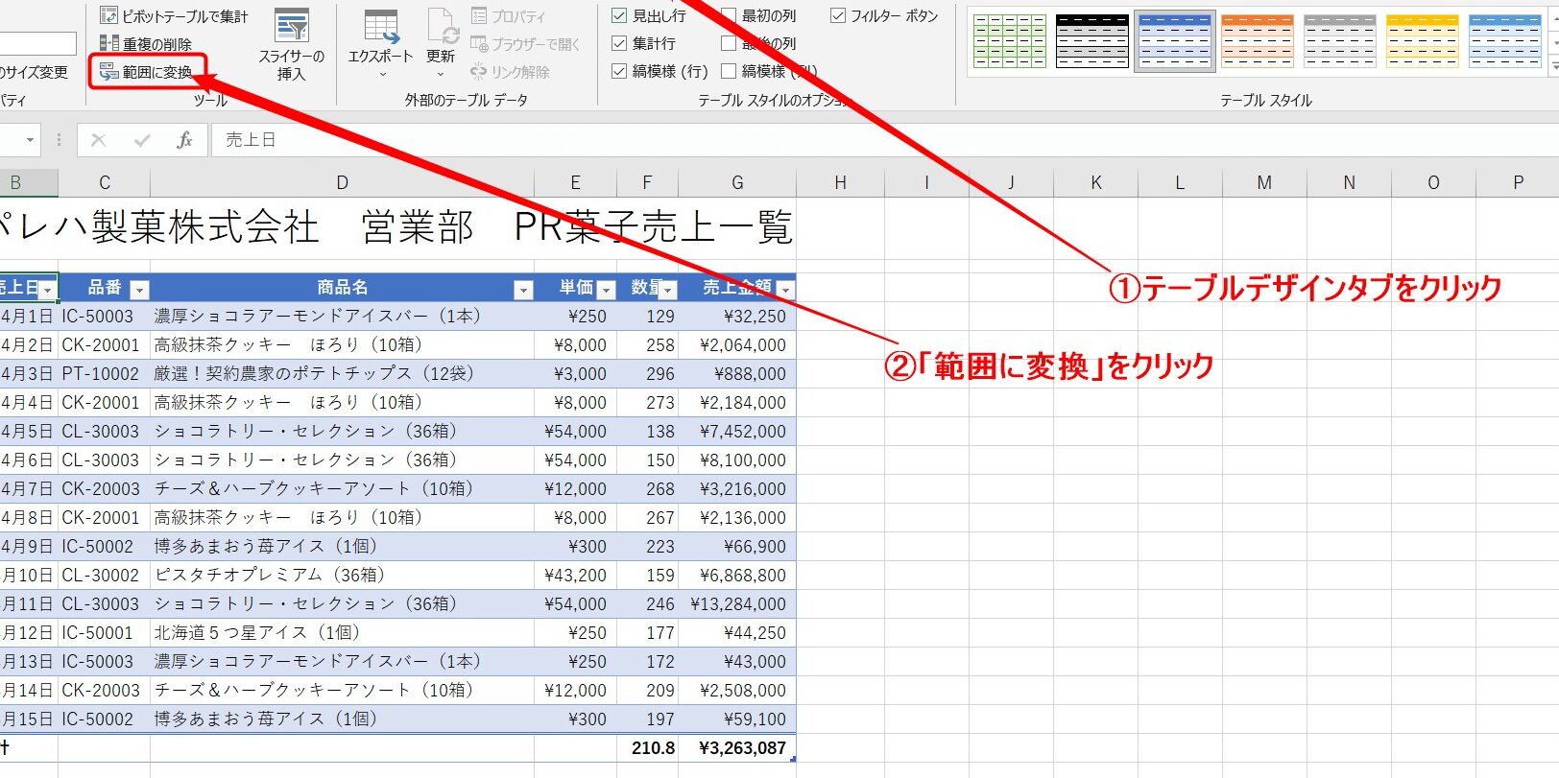Click cell ¥59,100
This screenshot has height=778, width=1559.
737,719
